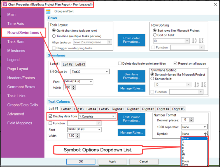
Task: Click the OK button
Action: [x=81, y=161]
